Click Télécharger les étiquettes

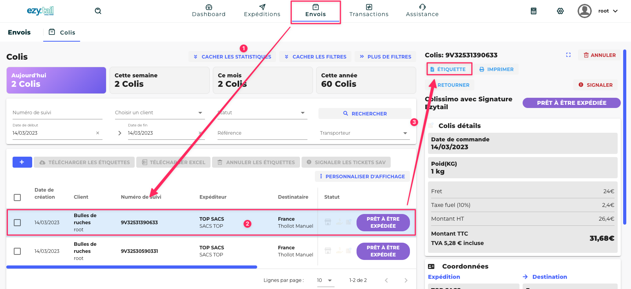[x=84, y=162]
